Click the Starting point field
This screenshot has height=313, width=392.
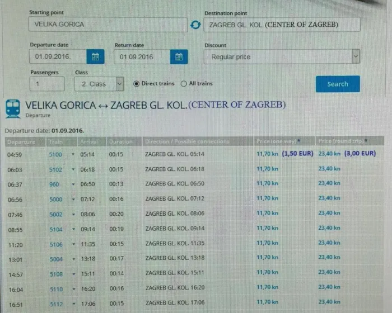pos(108,25)
